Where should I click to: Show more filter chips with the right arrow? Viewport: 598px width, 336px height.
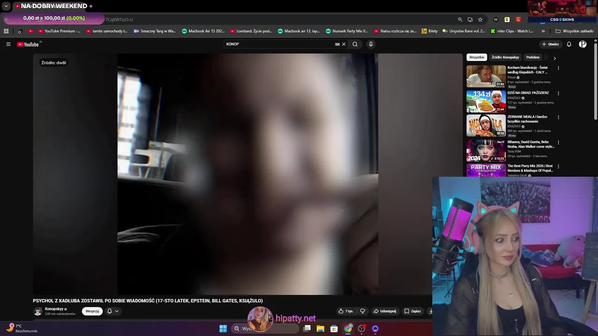point(555,58)
